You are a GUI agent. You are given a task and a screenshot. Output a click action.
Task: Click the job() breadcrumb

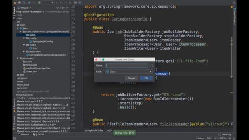109,131
